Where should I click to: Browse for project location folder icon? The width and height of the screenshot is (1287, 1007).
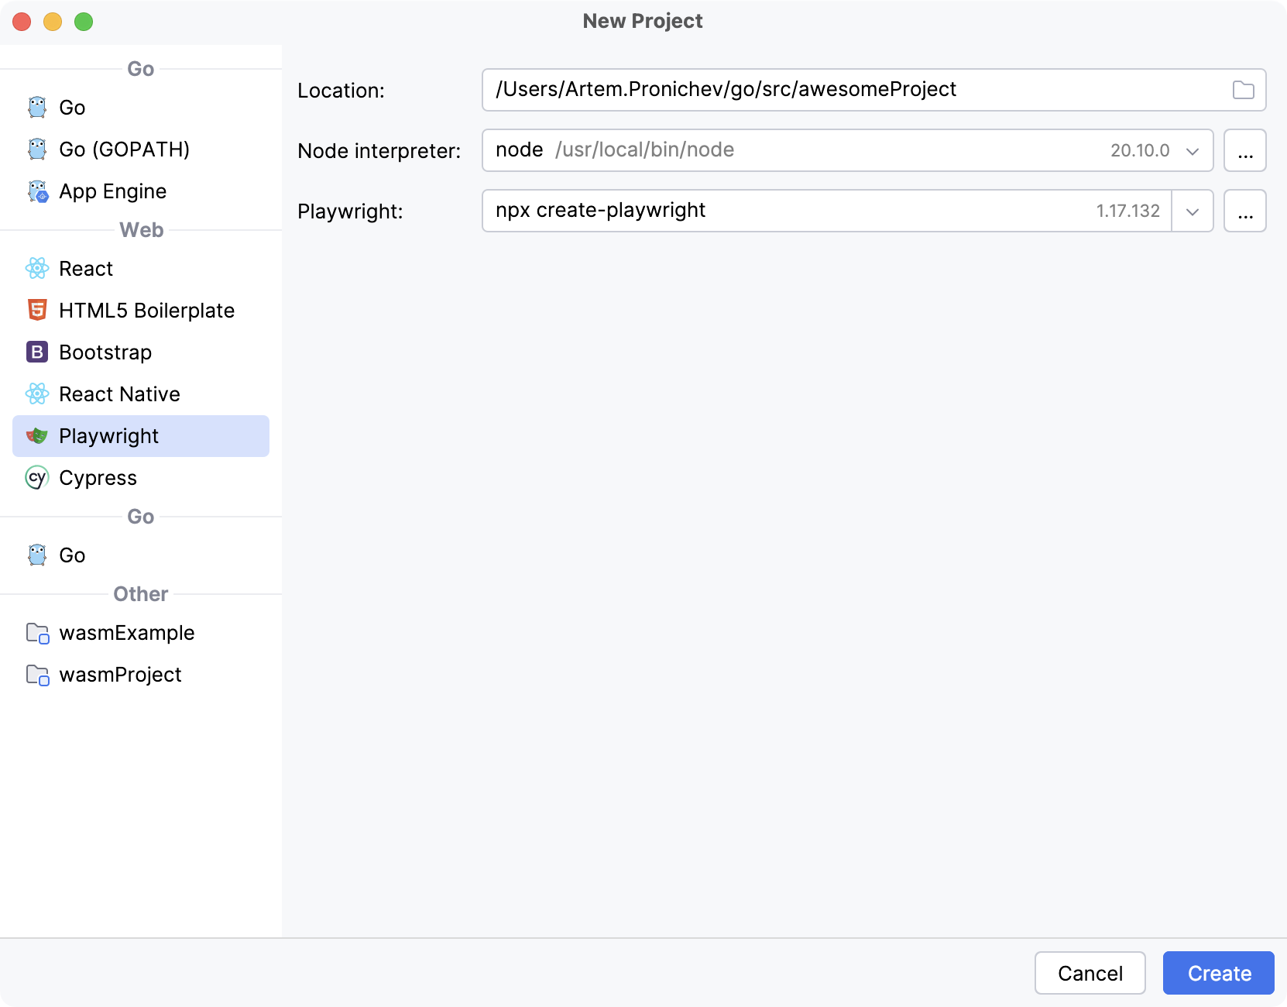point(1243,91)
